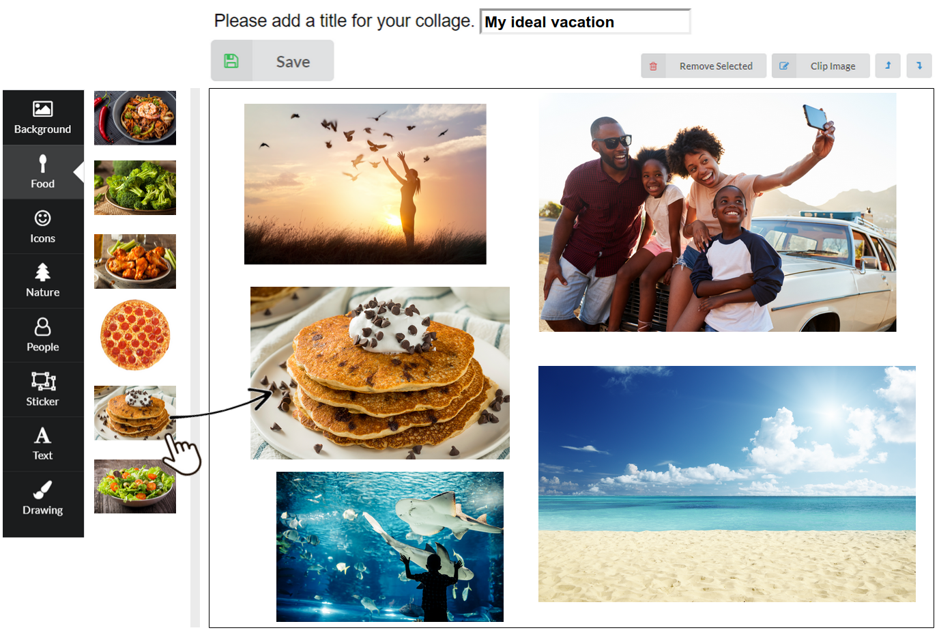Click the vertical scrollbar beside the thumbnails
Image resolution: width=939 pixels, height=639 pixels.
coord(195,357)
